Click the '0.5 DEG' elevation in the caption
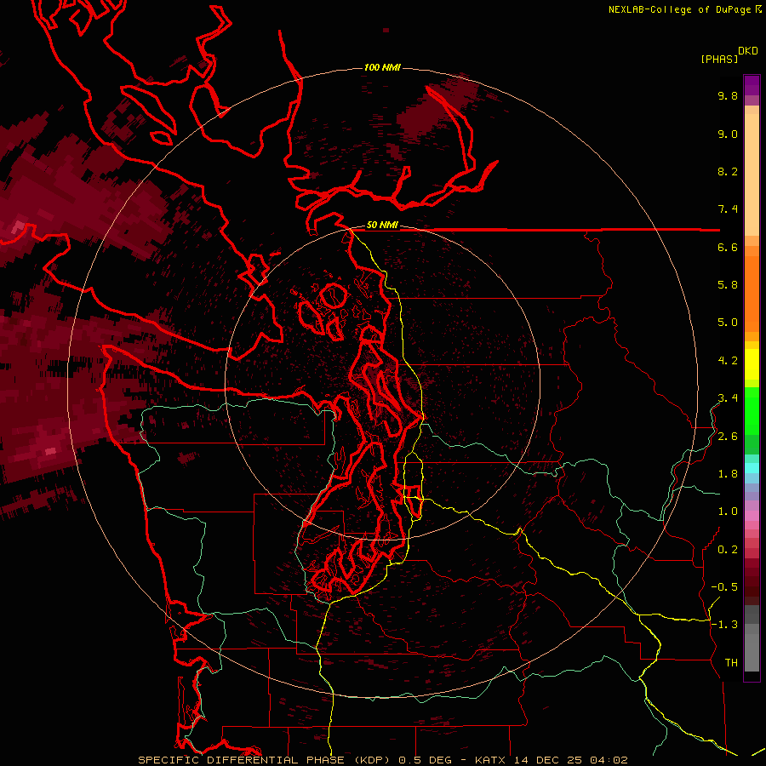Image resolution: width=766 pixels, height=766 pixels. (425, 760)
